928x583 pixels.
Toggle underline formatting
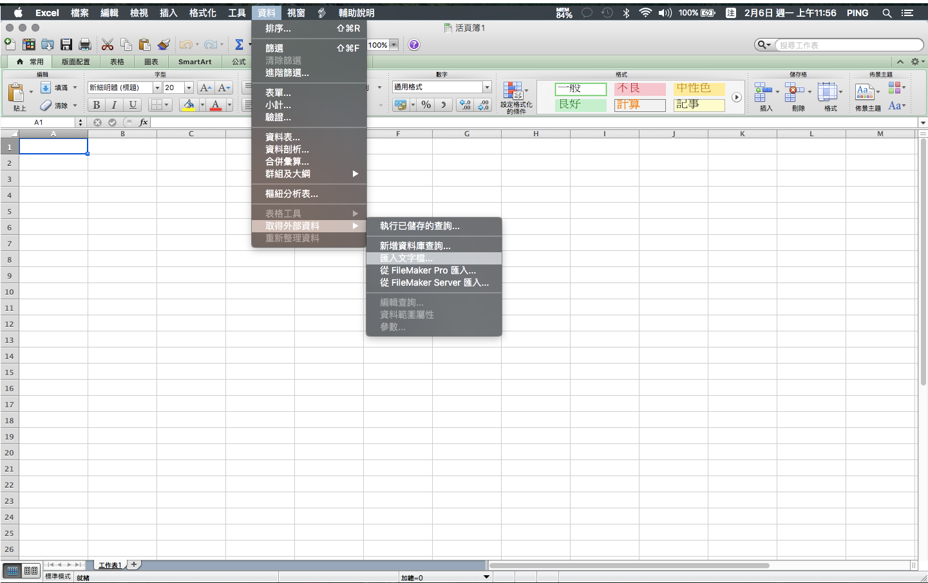(133, 105)
